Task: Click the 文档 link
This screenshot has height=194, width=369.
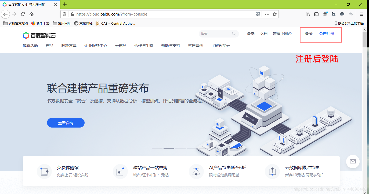Action: pos(264,34)
